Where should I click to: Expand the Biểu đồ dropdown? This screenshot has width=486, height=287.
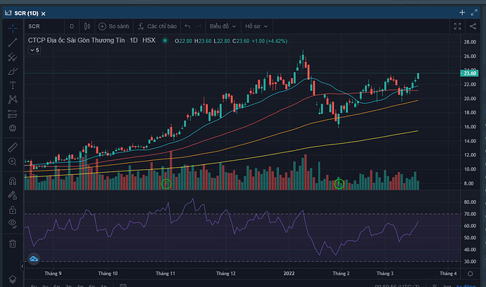pyautogui.click(x=222, y=27)
